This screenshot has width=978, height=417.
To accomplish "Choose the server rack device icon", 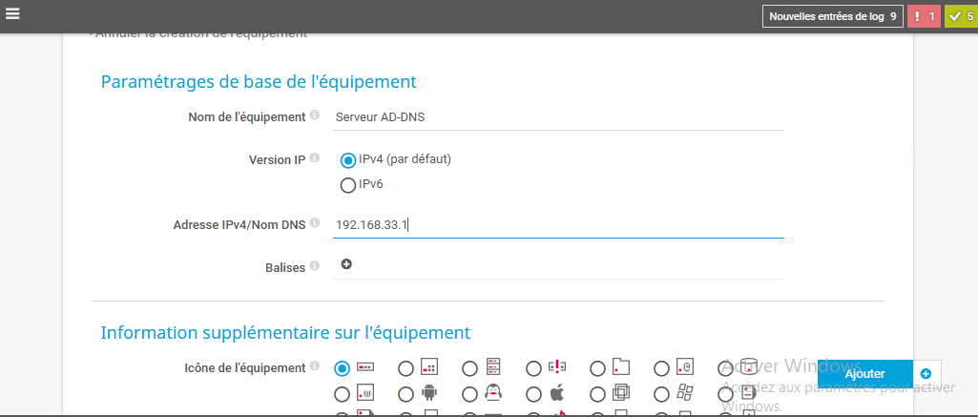I will coord(469,367).
